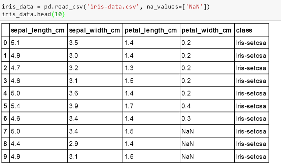Click petal width value 0.4
The height and width of the screenshot is (165, 281).
[x=186, y=106]
